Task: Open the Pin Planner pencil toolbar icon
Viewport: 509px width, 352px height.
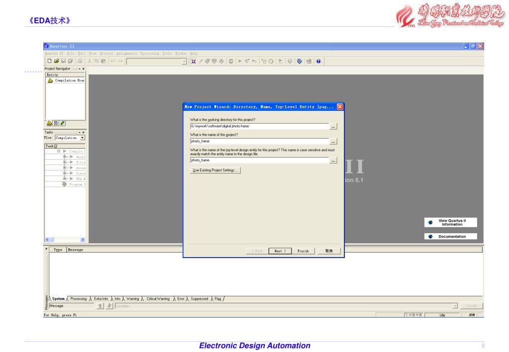Action: (201, 61)
